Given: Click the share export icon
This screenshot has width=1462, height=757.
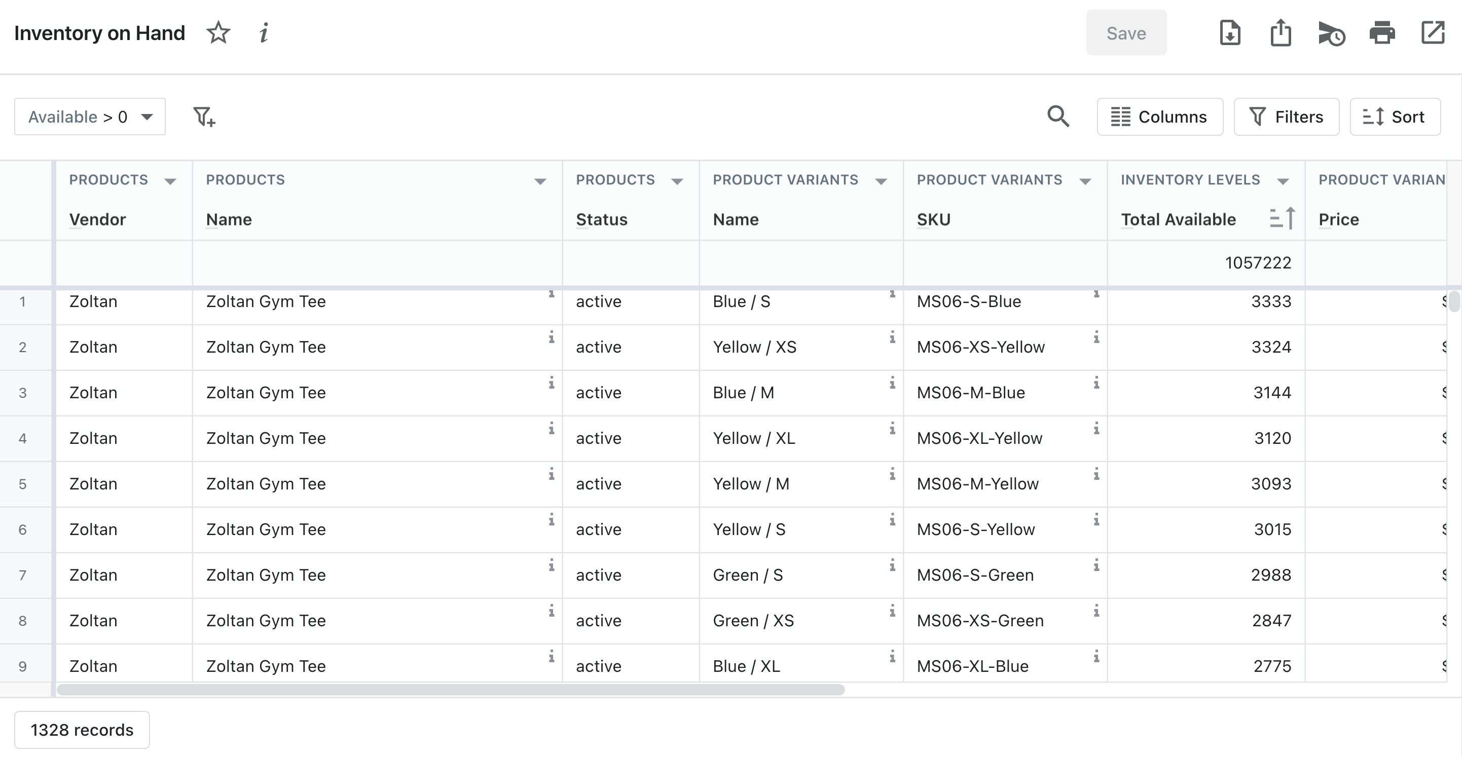Looking at the screenshot, I should (1281, 33).
